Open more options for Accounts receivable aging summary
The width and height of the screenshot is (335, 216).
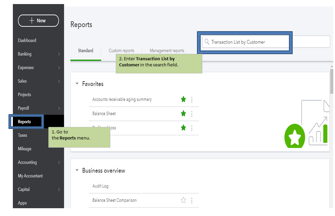[x=192, y=100]
